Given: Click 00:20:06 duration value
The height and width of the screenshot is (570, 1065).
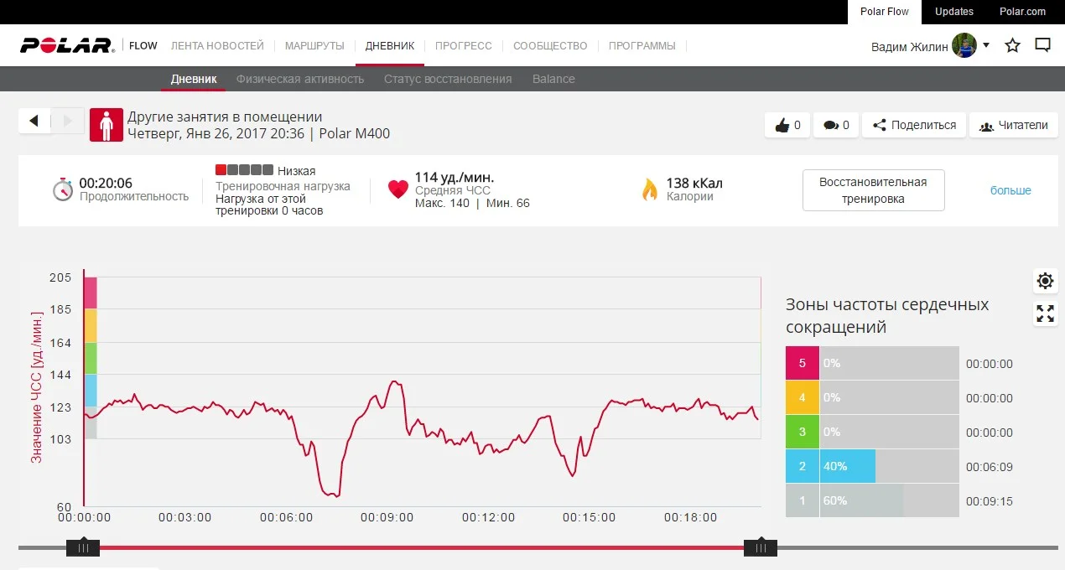Looking at the screenshot, I should coord(106,183).
